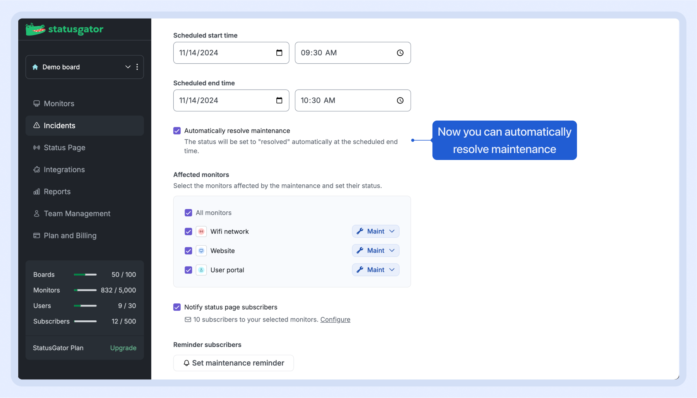Click the Upgrade plan link
The width and height of the screenshot is (697, 398).
[x=123, y=348]
